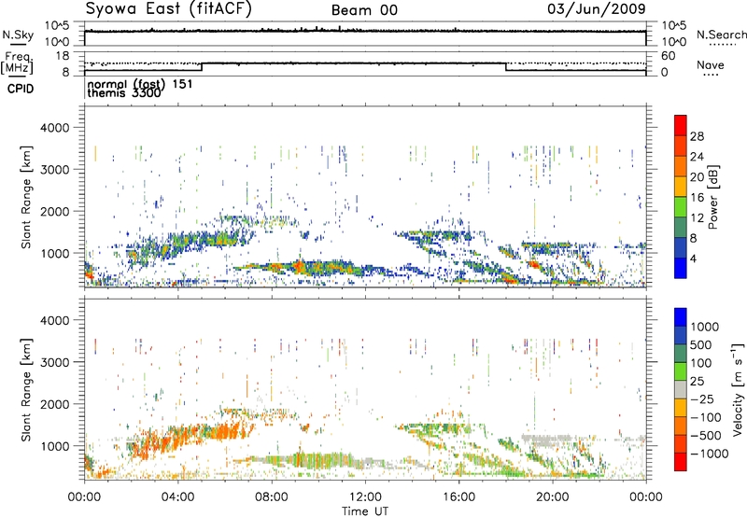Viewport: 747px width, 517px height.
Task: Click the "-1000" velocity colorbar value
Action: [x=709, y=454]
